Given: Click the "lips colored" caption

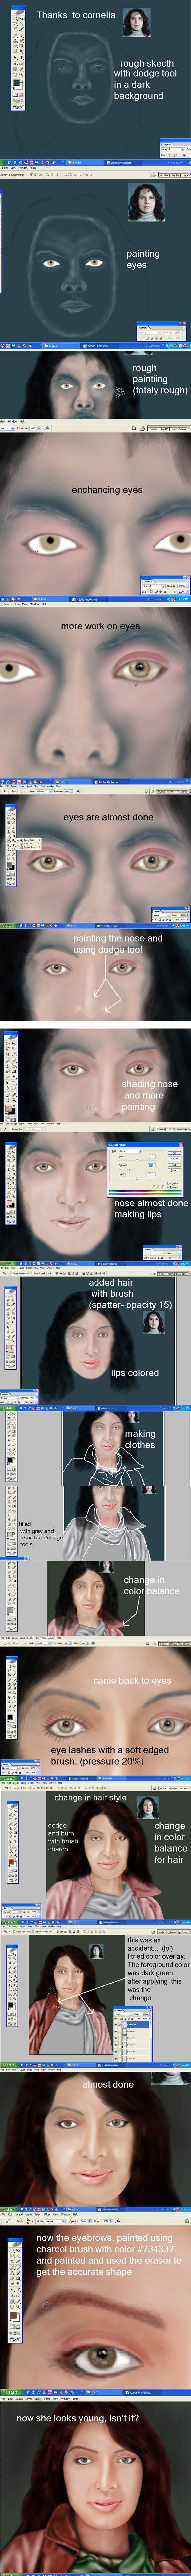Looking at the screenshot, I should (135, 1373).
